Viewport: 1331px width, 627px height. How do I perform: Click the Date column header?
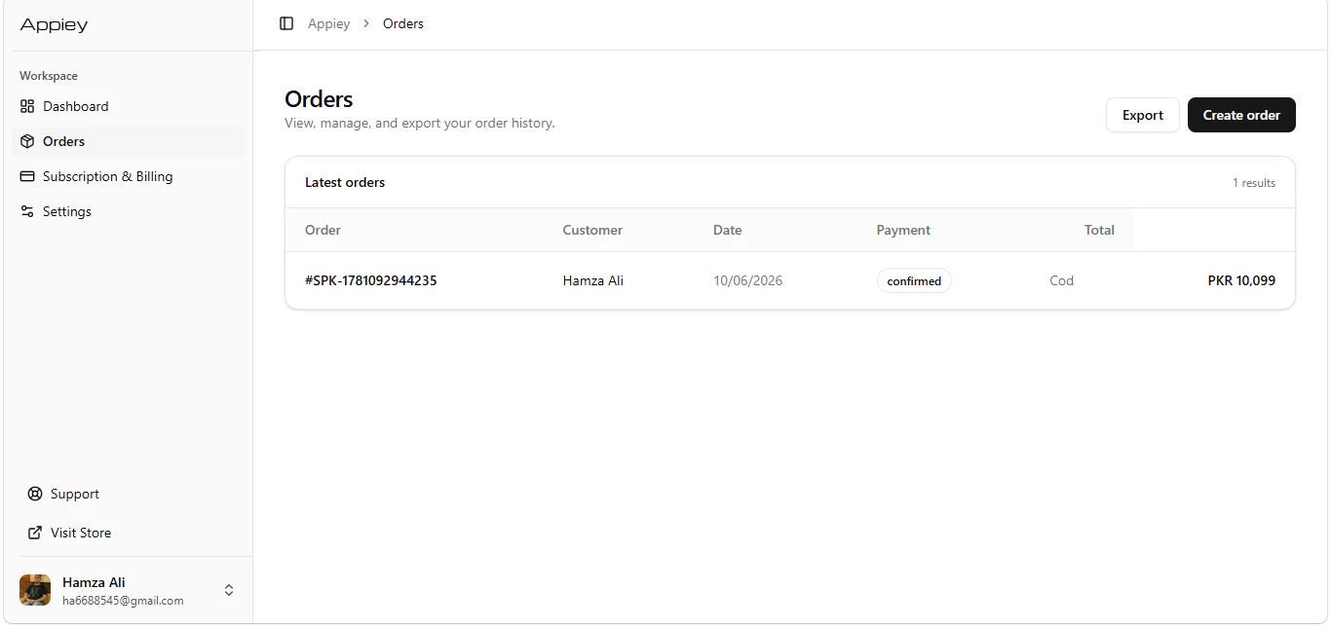(728, 230)
